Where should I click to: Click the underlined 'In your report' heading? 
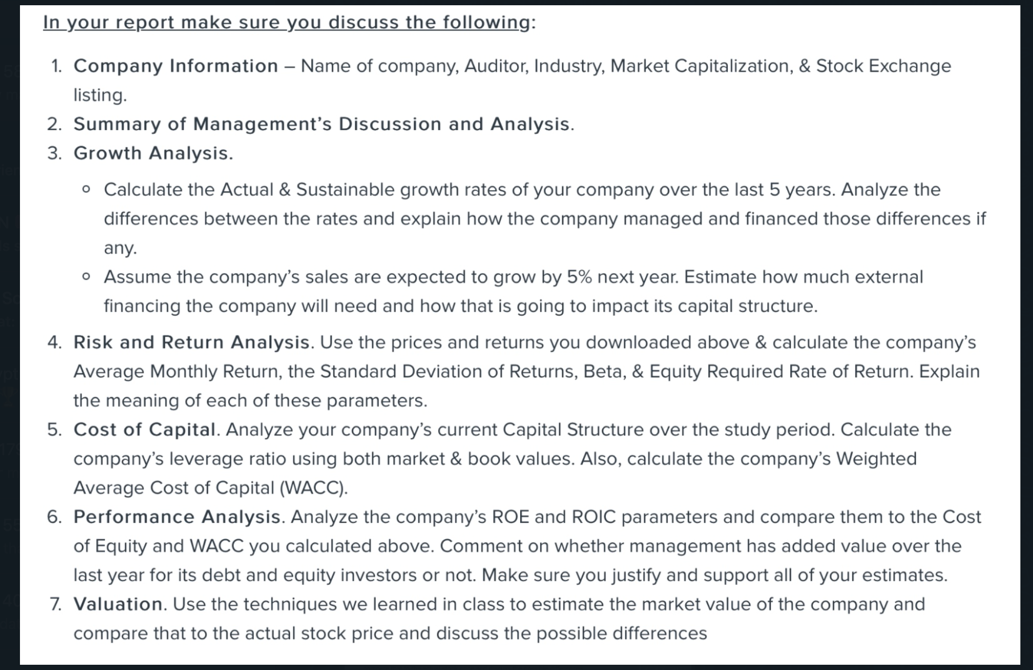tap(289, 23)
